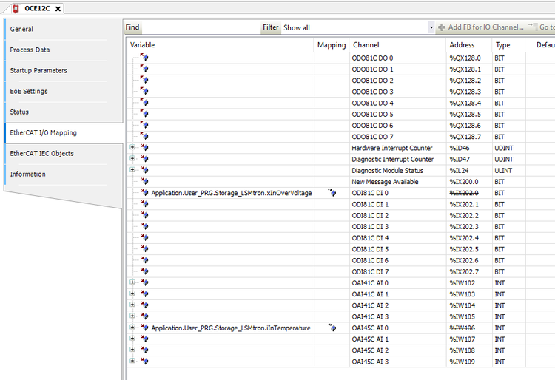555x380 pixels.
Task: Switch to the Startup Parameters tab
Action: [x=38, y=71]
